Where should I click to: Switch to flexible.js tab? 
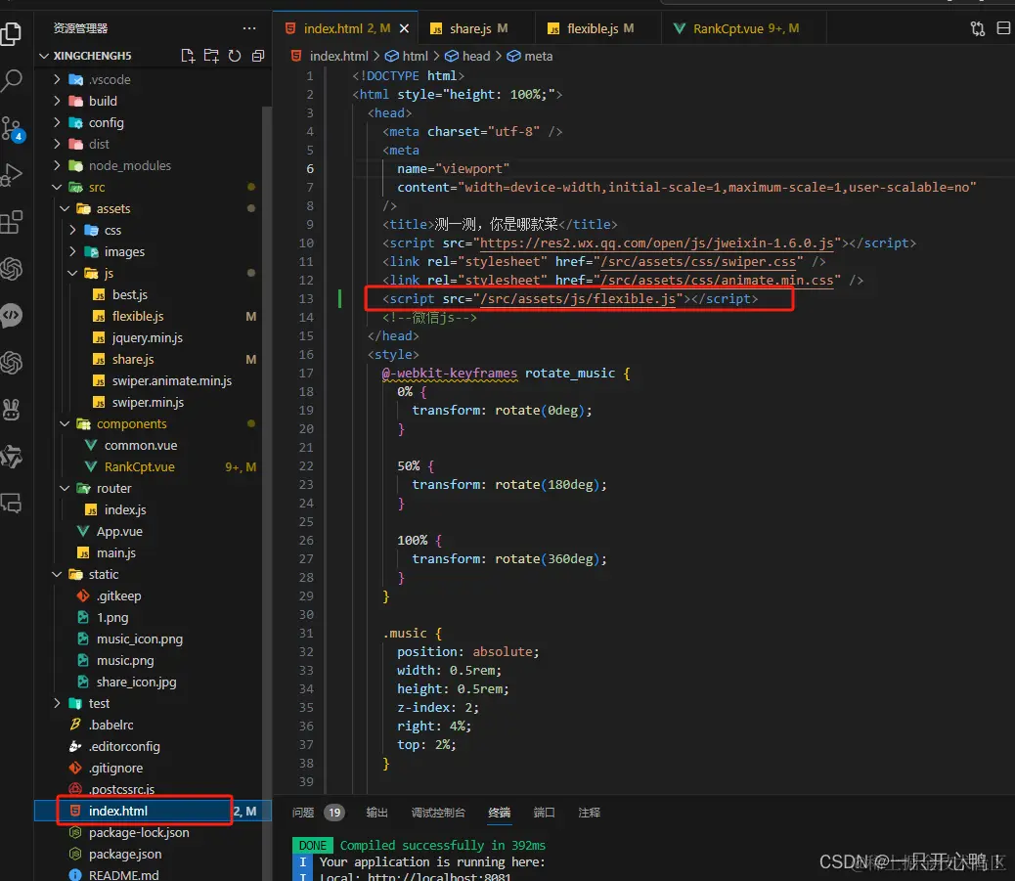(x=599, y=28)
